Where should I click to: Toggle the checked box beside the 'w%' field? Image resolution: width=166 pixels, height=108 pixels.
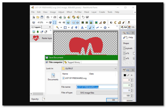coord(134,58)
